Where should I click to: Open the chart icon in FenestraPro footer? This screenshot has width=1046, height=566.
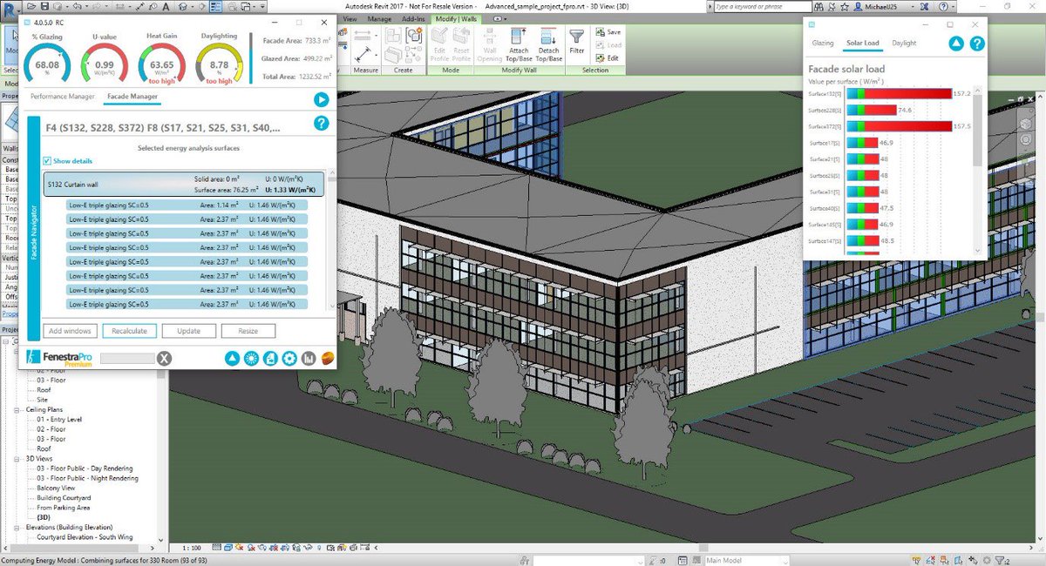[x=309, y=358]
